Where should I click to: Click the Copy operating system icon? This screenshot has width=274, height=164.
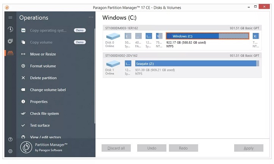click(x=23, y=30)
